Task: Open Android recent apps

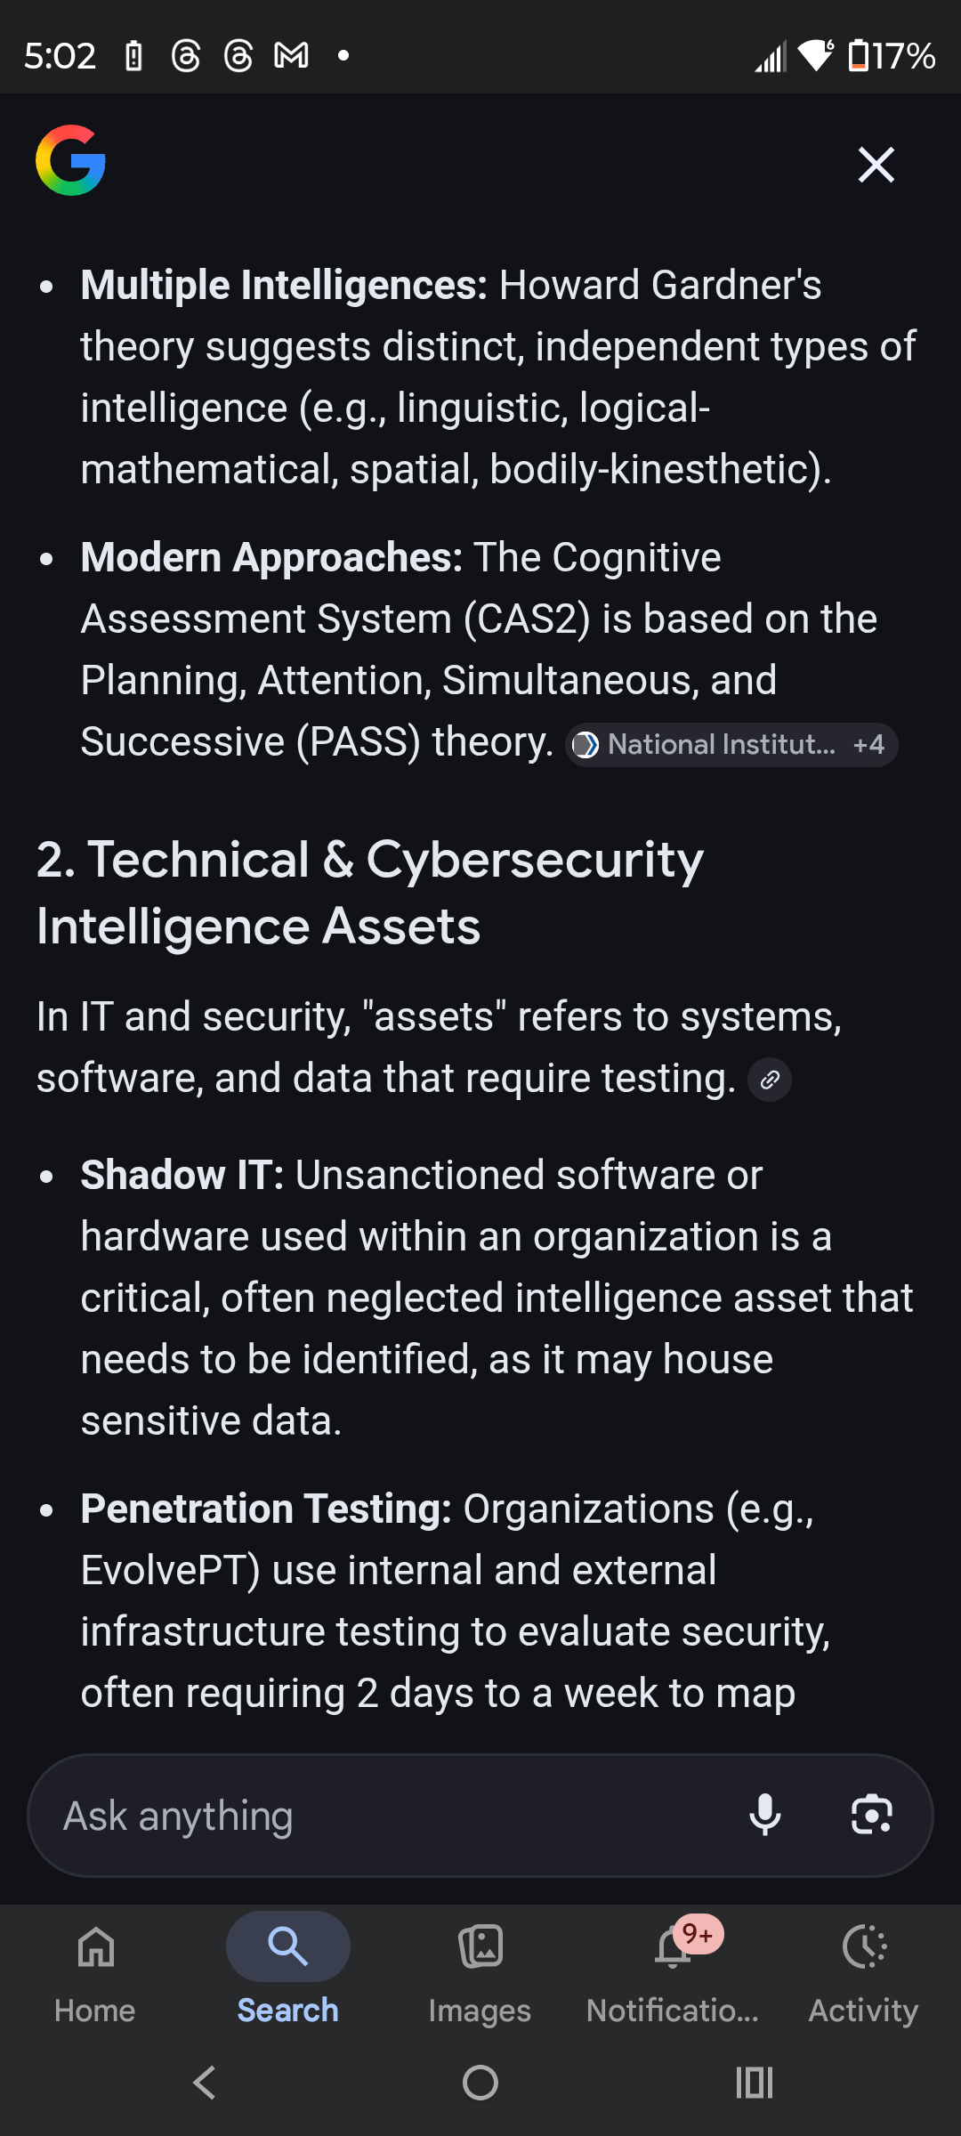Action: pyautogui.click(x=755, y=2083)
